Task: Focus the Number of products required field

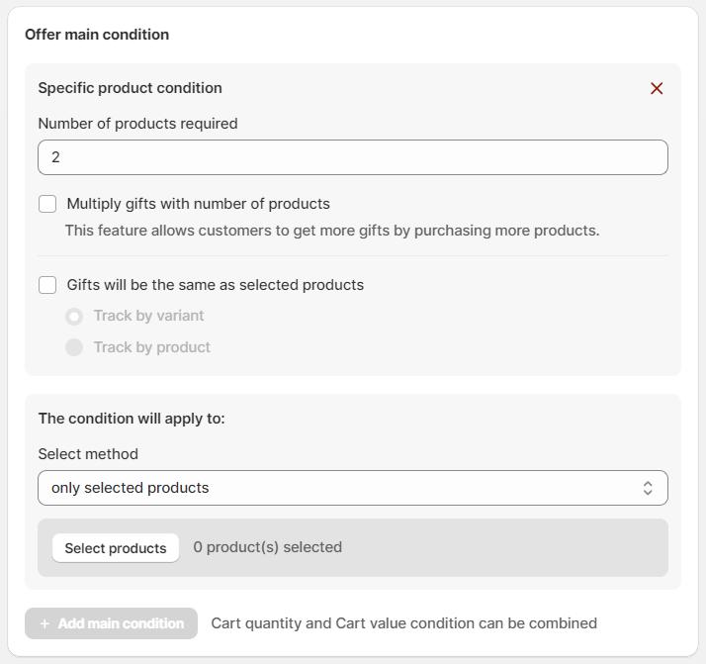Action: pyautogui.click(x=352, y=157)
